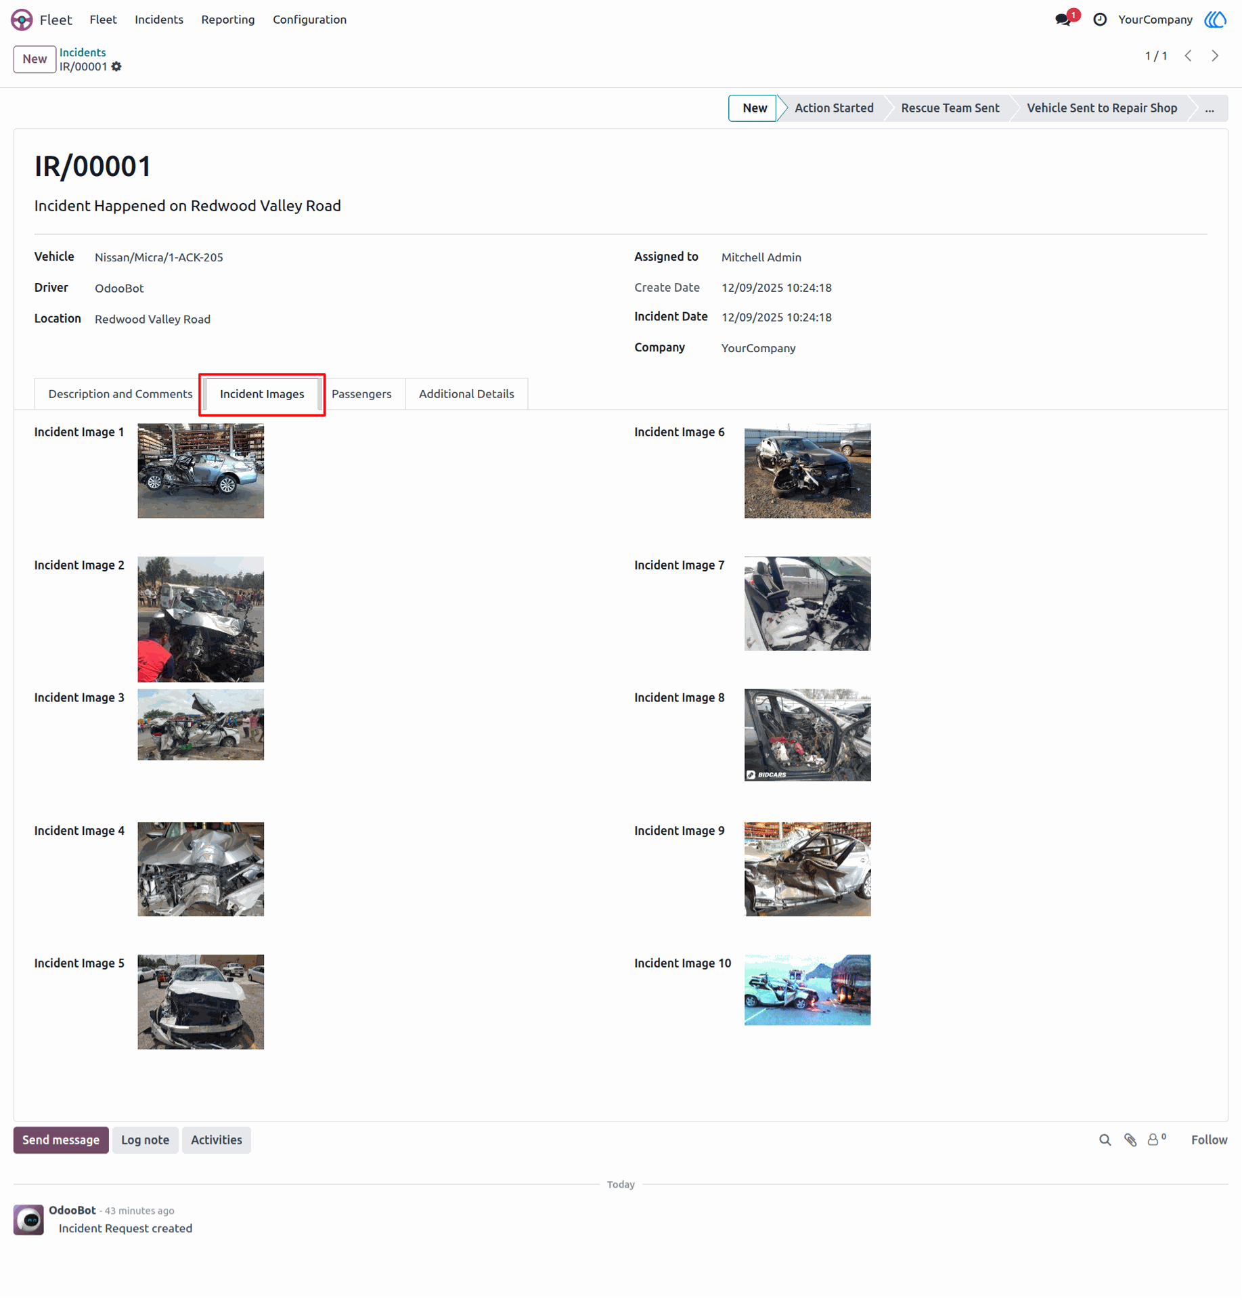The width and height of the screenshot is (1242, 1300).
Task: Expand more status stages with ellipsis
Action: point(1210,108)
